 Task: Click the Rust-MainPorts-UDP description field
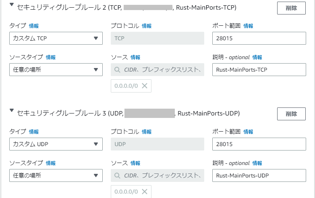259,175
